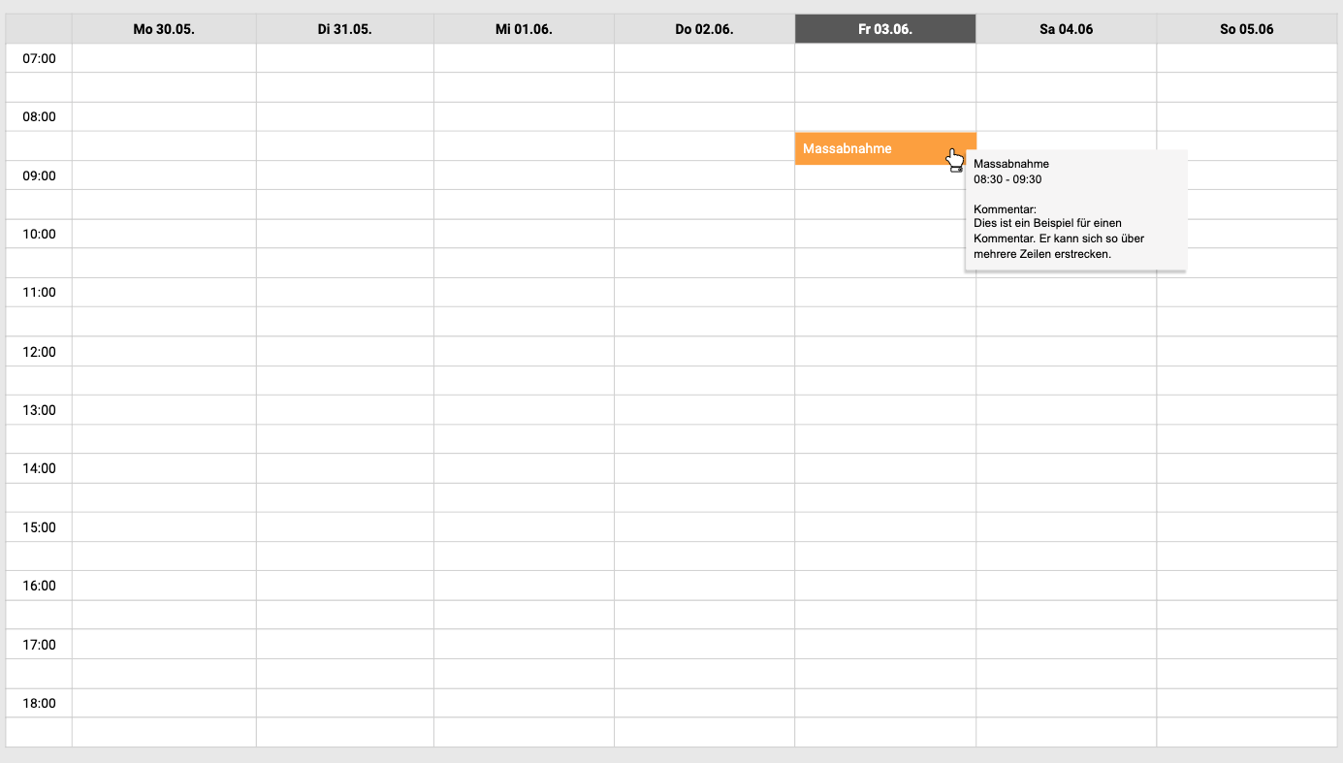The height and width of the screenshot is (763, 1343).
Task: Click the 07:00 time label
Action: (x=39, y=58)
